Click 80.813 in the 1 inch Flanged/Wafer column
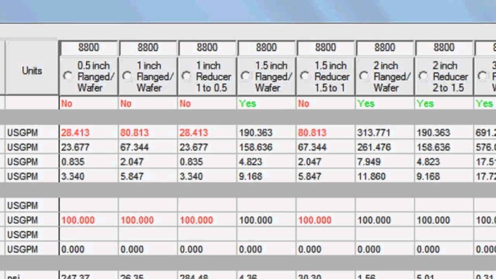The image size is (496, 279). coord(134,133)
